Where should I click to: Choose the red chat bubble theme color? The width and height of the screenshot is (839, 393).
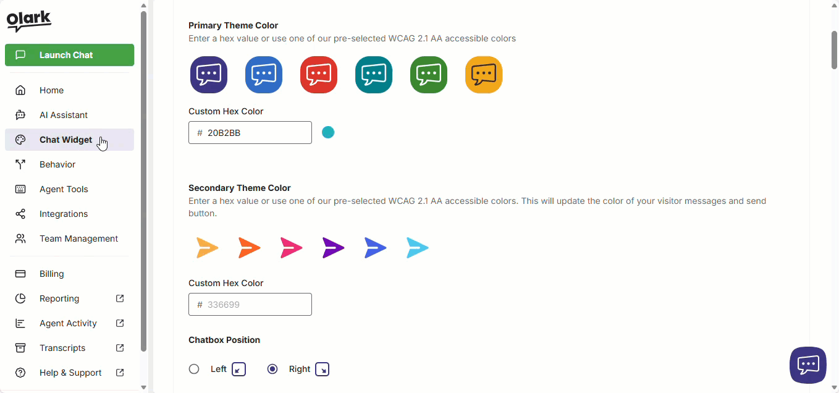pos(319,75)
